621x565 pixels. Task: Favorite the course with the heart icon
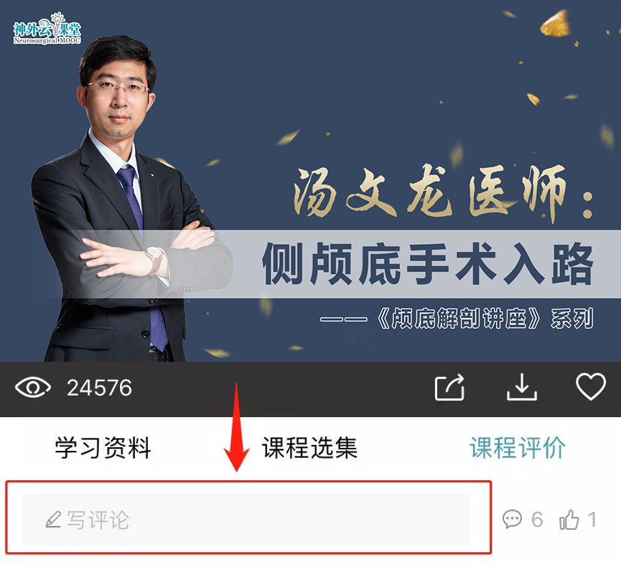[591, 386]
